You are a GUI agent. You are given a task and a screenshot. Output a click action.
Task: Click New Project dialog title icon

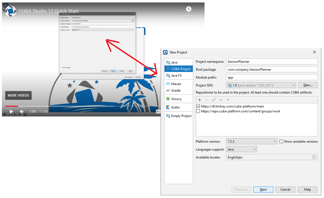coord(165,52)
